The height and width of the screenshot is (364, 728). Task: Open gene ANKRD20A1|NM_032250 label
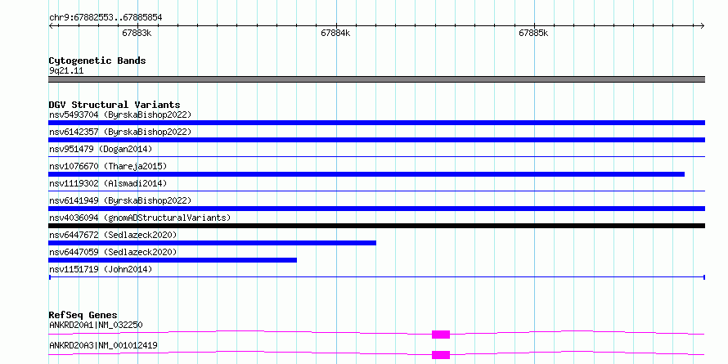click(x=96, y=325)
